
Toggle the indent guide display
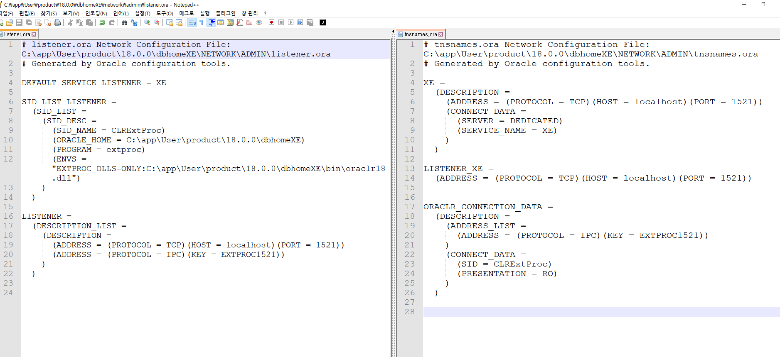click(x=212, y=22)
